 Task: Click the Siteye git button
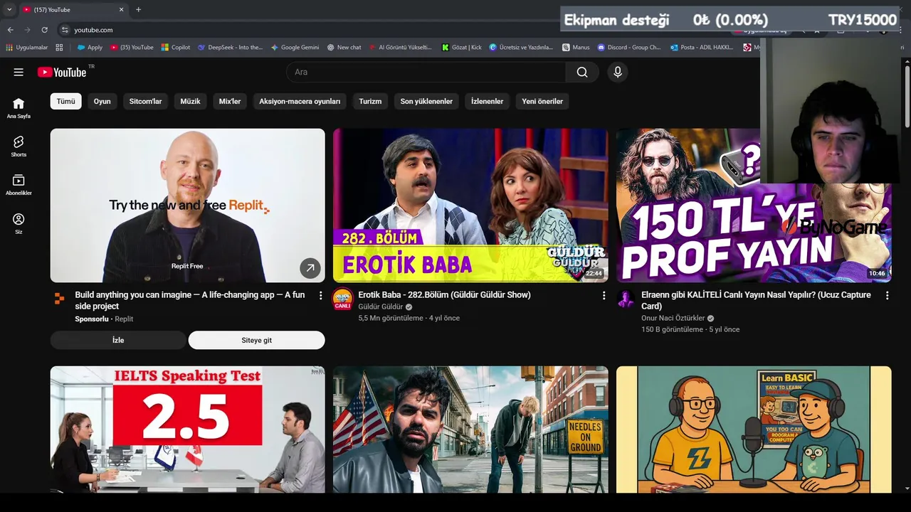(256, 340)
